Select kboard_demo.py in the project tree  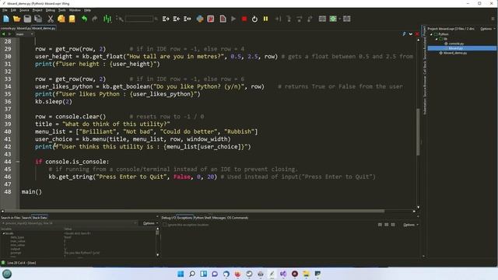point(455,53)
